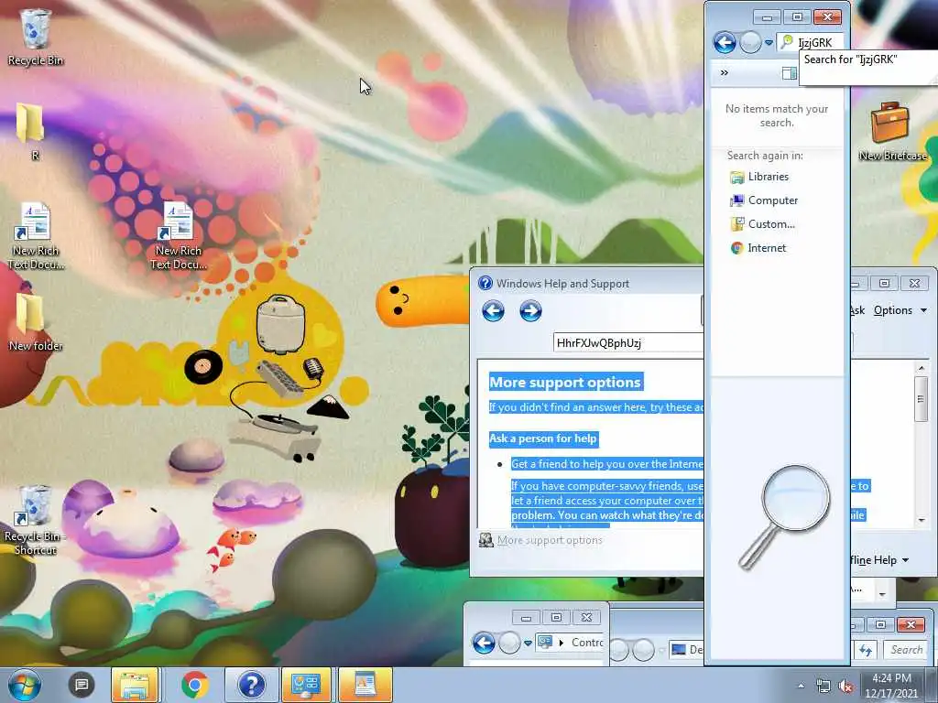Open the chat bubble taskbar icon
Viewport: 938px width, 703px height.
(82, 685)
